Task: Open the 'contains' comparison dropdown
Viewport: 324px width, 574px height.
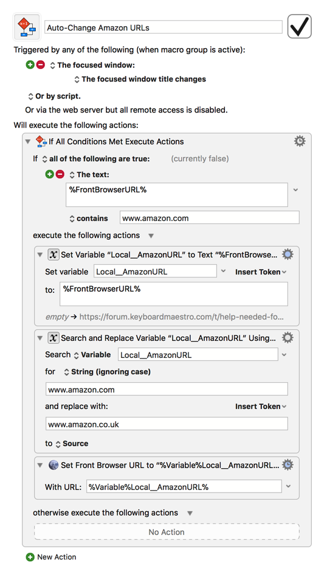Action: (x=89, y=219)
